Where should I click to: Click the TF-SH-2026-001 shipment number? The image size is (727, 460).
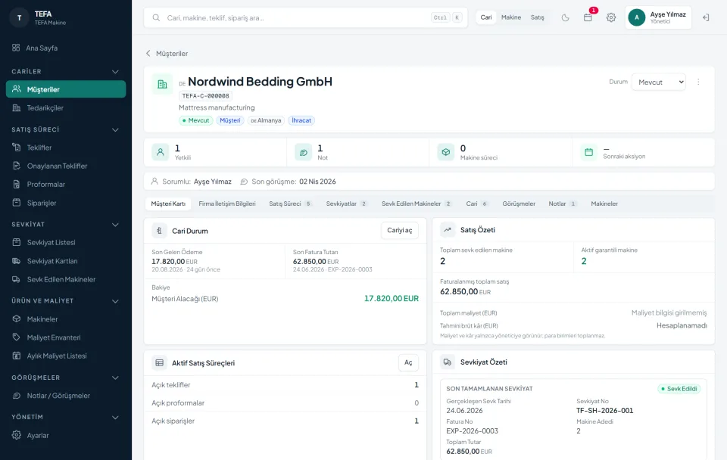[604, 410]
